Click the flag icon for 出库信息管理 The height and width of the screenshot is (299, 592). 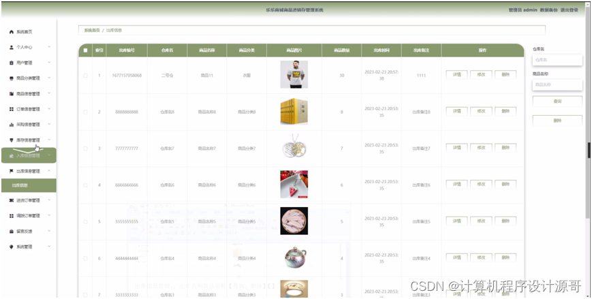click(12, 171)
